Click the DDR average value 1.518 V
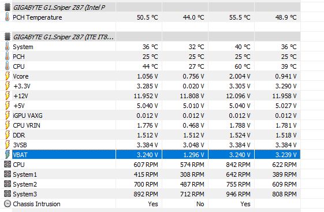324x212 pixels. [286, 135]
